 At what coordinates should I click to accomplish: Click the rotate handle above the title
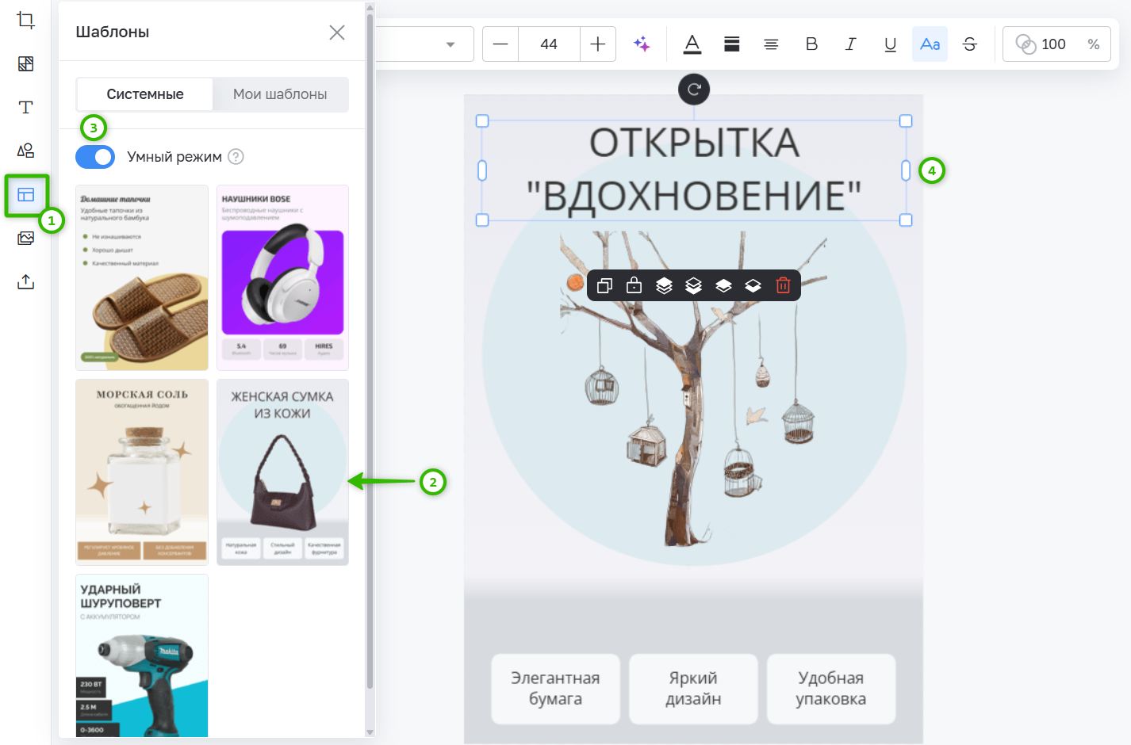694,90
